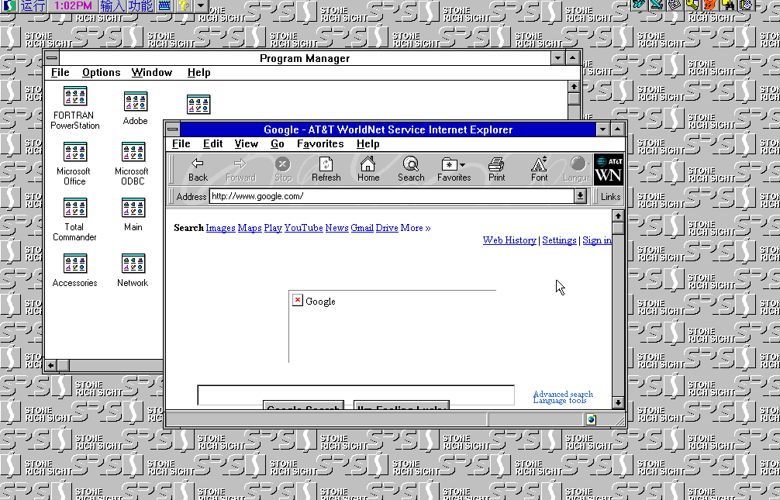Image resolution: width=780 pixels, height=500 pixels.
Task: Open Program Manager Options menu
Action: pos(102,73)
